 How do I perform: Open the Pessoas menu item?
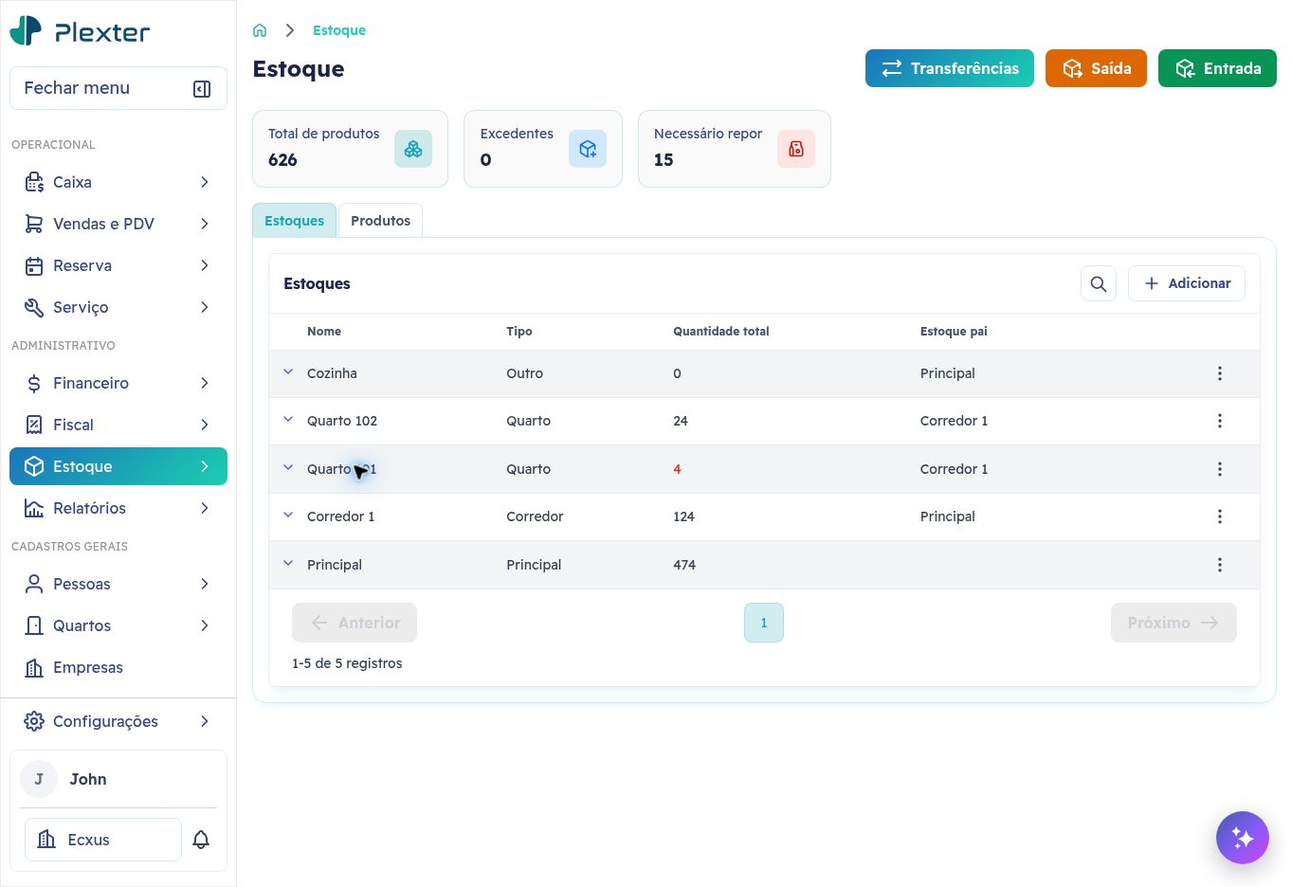tap(118, 584)
